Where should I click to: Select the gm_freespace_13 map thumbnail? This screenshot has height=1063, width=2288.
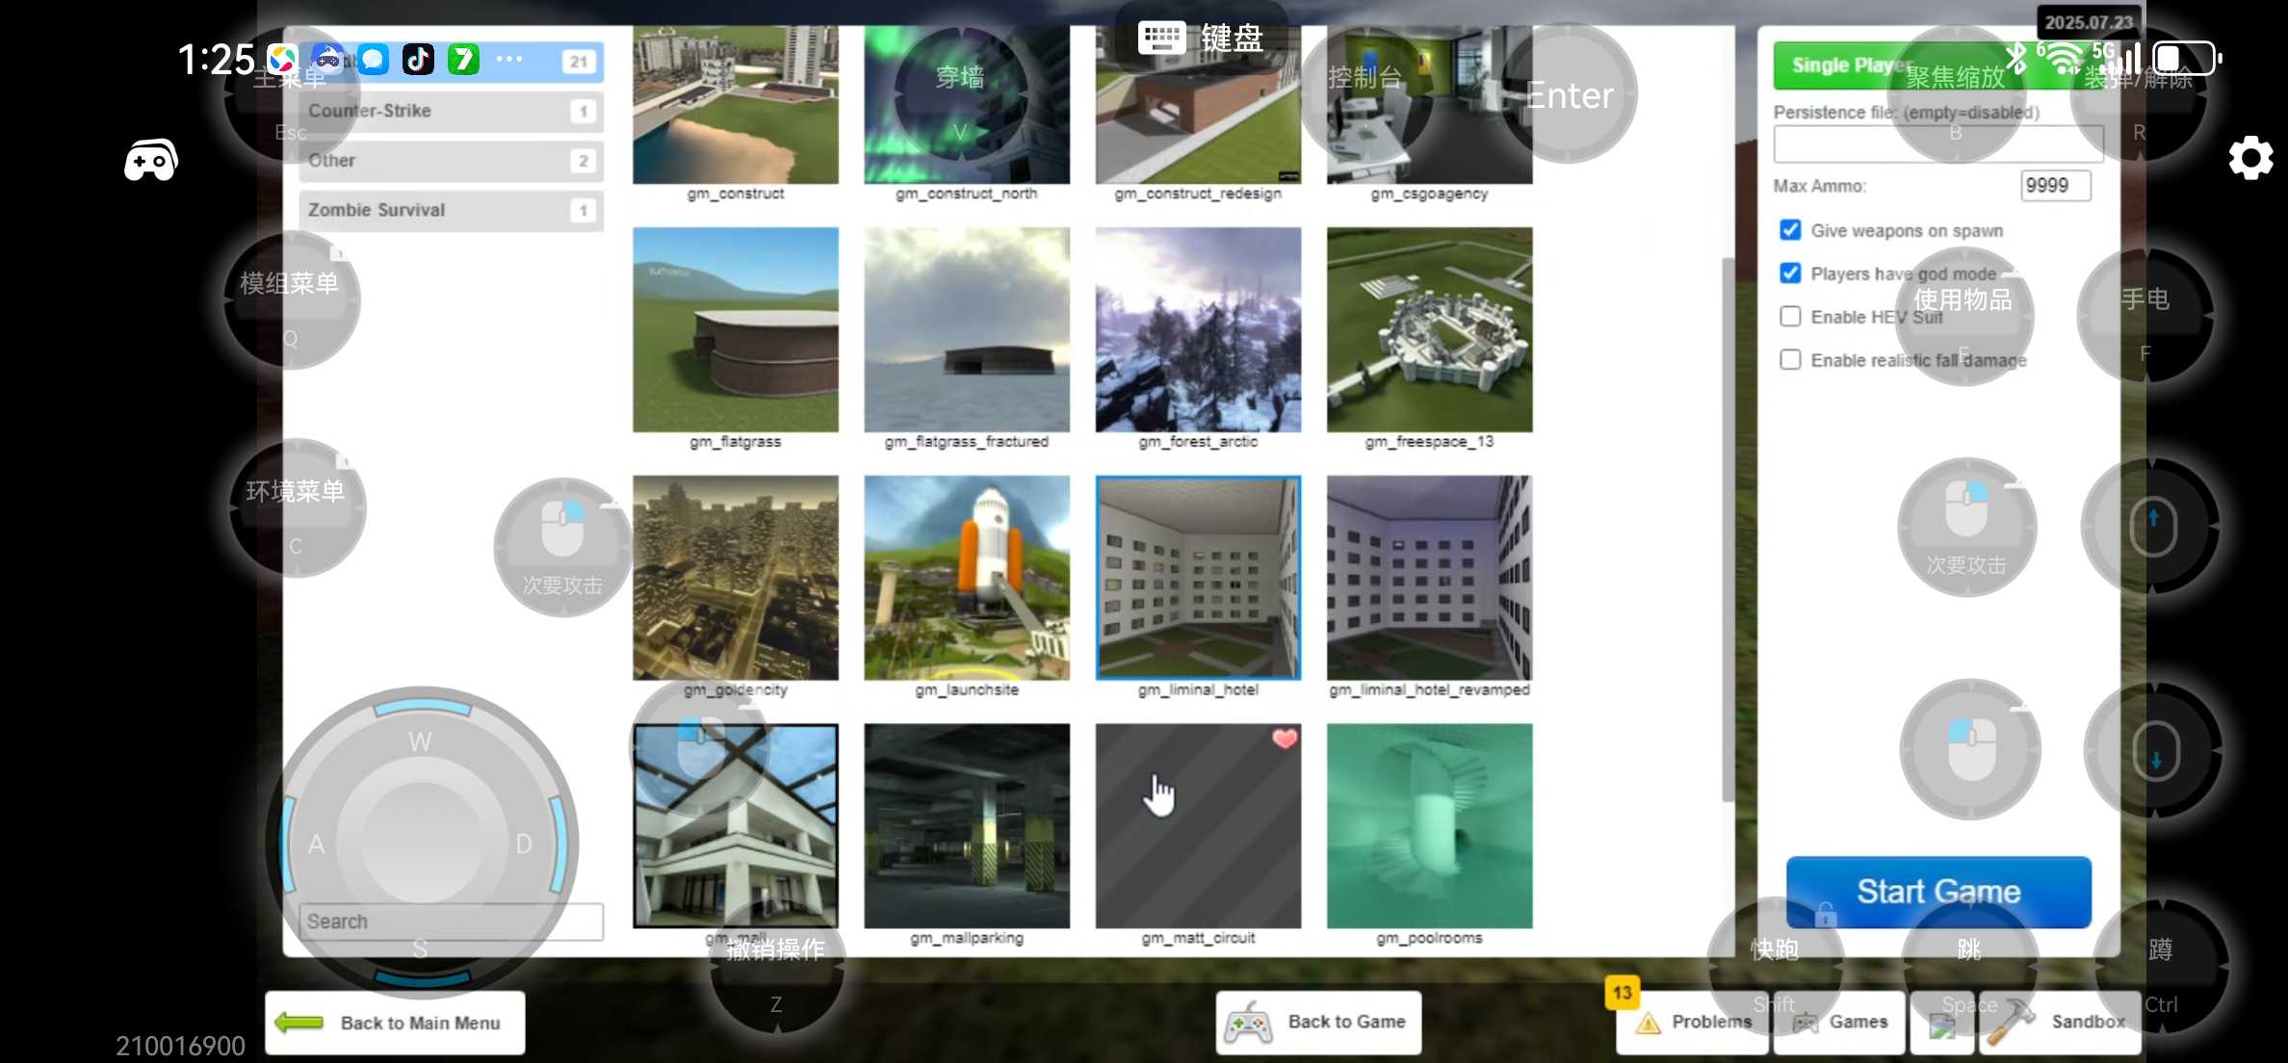(1429, 329)
